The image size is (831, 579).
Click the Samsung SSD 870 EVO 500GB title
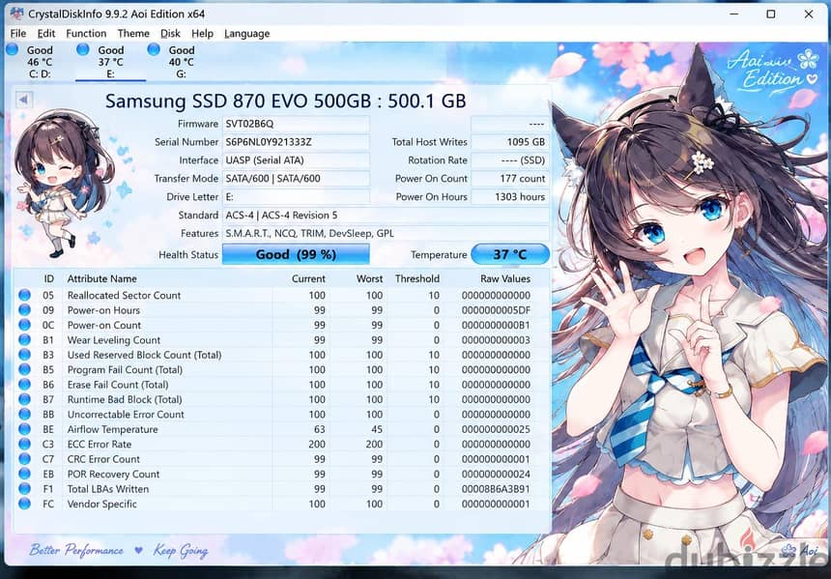286,101
